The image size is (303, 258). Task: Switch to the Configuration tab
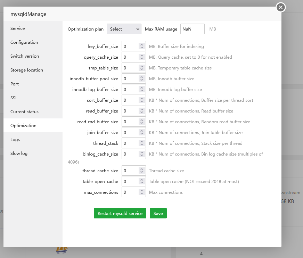click(x=24, y=42)
